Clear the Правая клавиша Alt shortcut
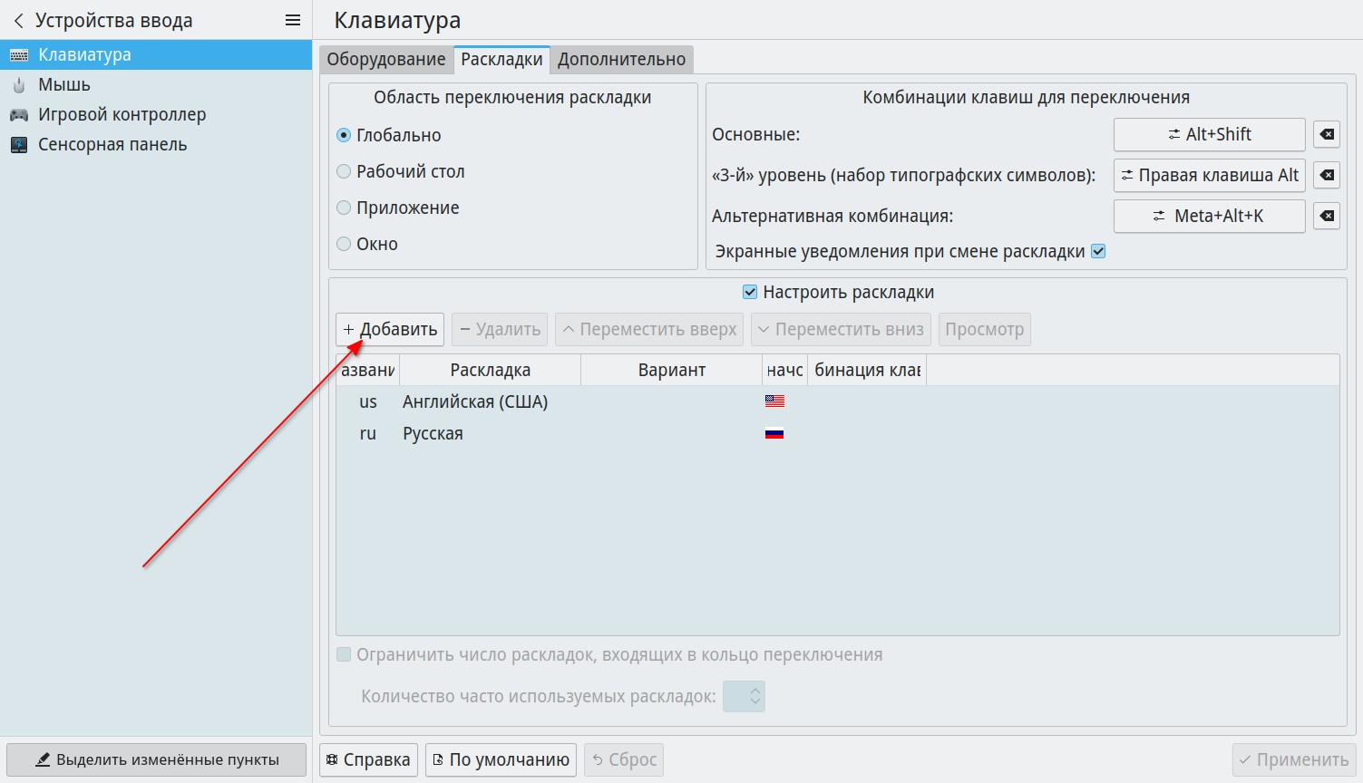This screenshot has height=783, width=1363. tap(1326, 175)
